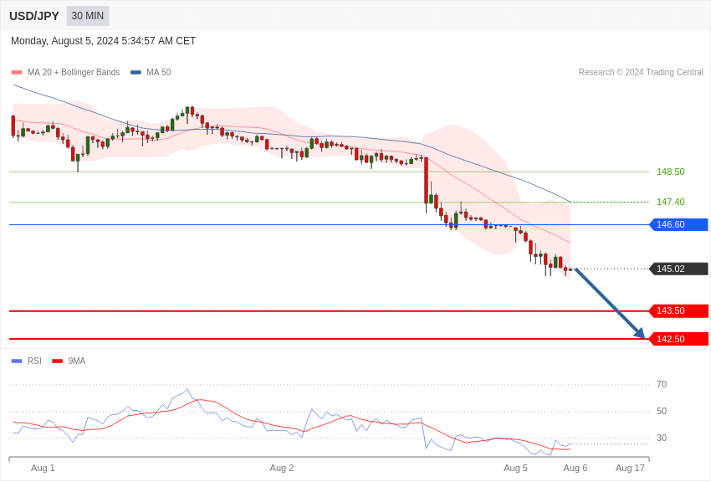Click the 9MA legend label
Image resolution: width=711 pixels, height=482 pixels.
click(x=77, y=361)
